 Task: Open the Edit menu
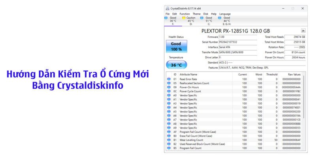click(x=174, y=14)
